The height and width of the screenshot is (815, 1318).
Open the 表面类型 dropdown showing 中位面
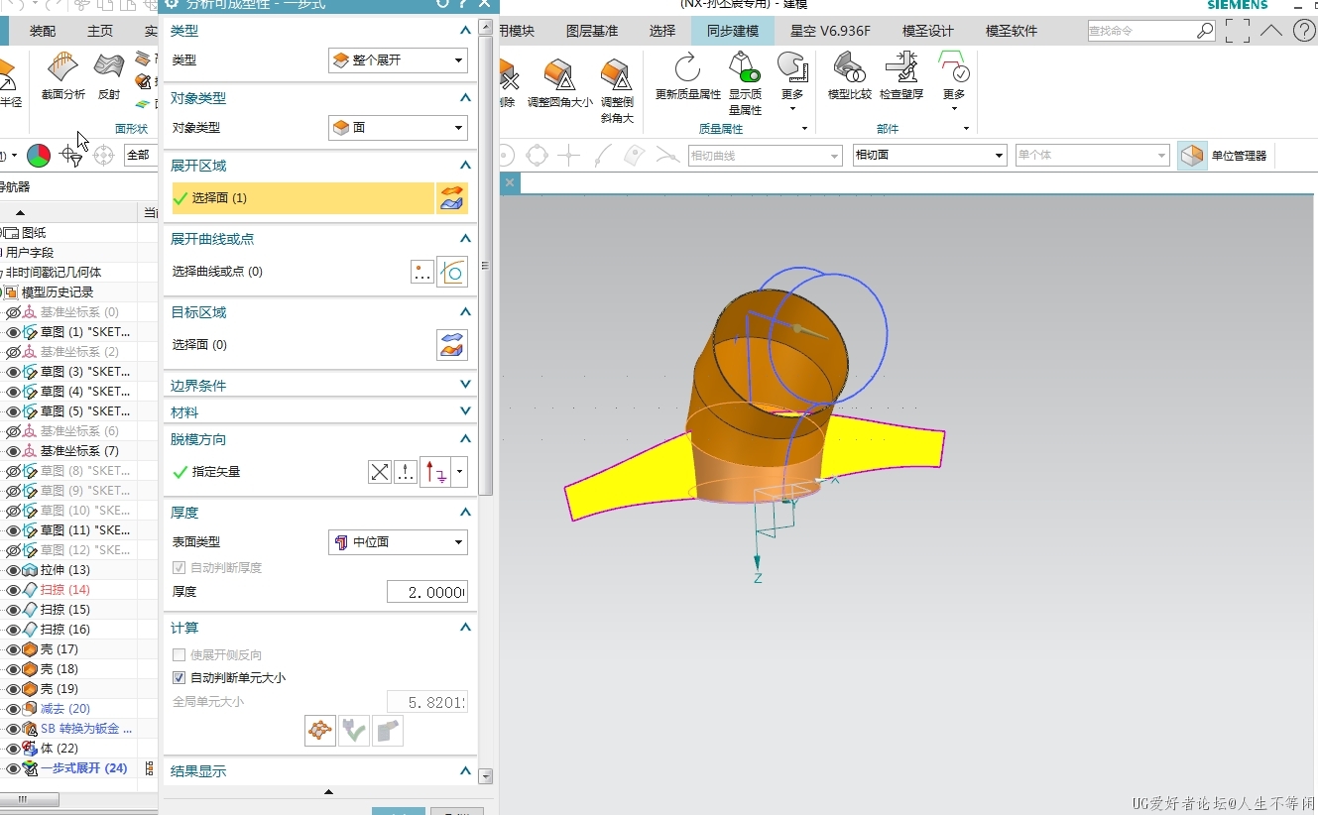point(398,542)
